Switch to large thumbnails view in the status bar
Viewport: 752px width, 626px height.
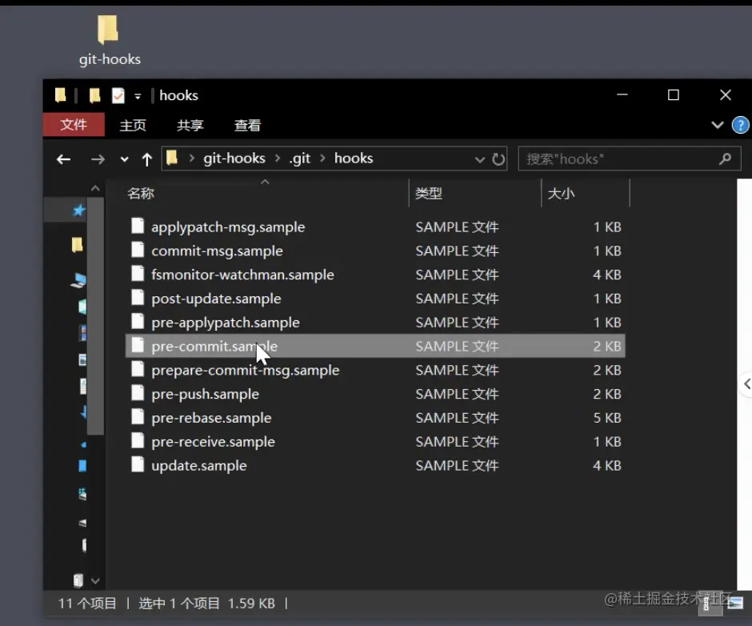tap(735, 602)
